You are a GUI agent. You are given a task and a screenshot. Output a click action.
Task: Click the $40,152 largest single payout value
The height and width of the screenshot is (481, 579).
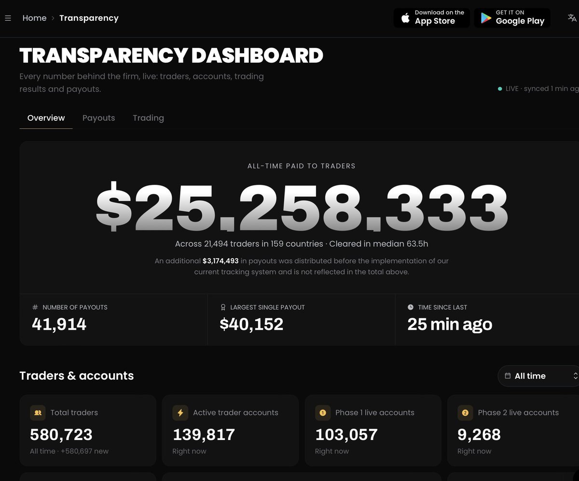click(x=251, y=324)
